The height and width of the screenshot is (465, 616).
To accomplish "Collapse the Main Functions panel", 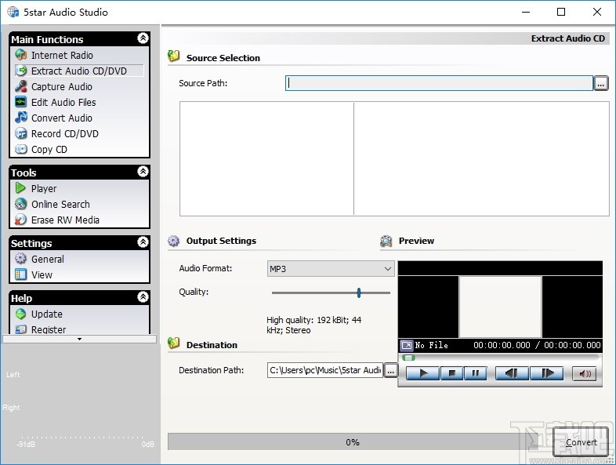I will pos(143,38).
